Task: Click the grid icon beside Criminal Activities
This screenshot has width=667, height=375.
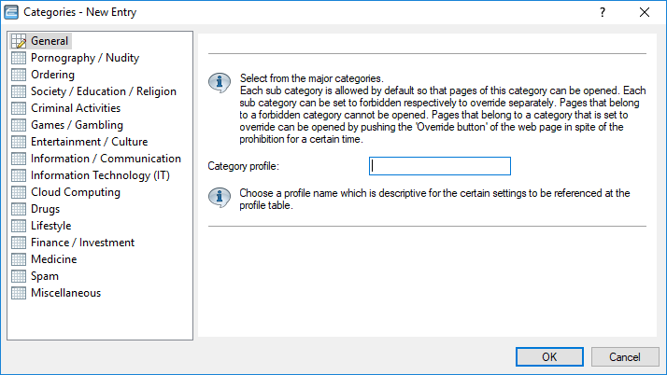Action: coord(19,108)
